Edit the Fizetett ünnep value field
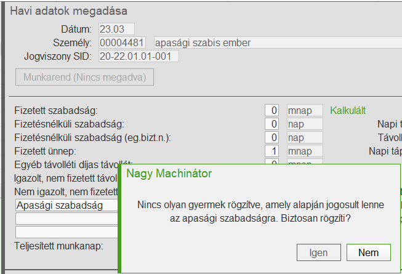Image resolution: width=402 pixels, height=274 pixels. (271, 151)
